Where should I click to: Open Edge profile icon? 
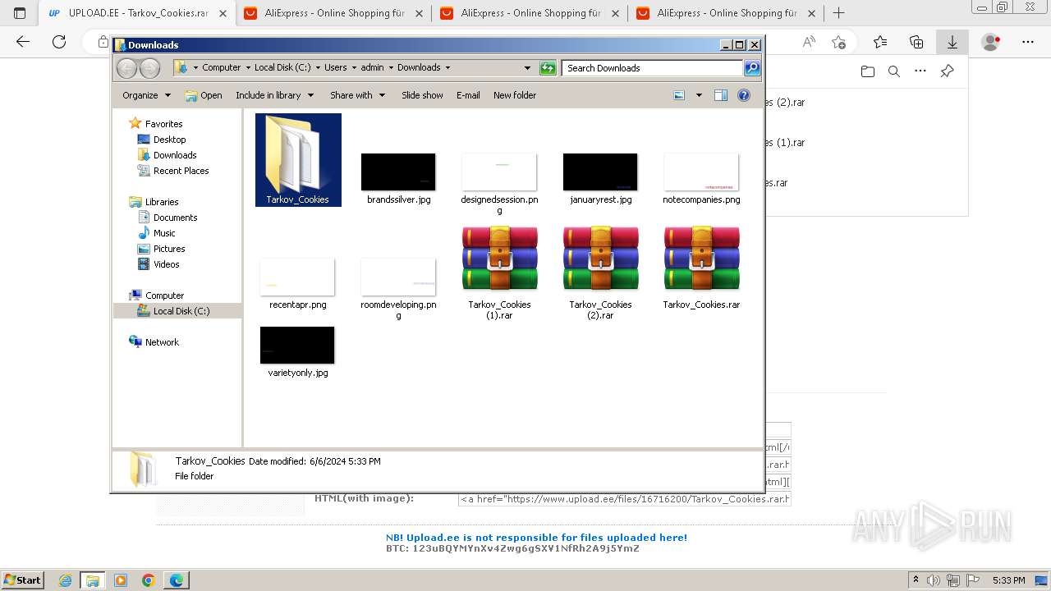991,42
